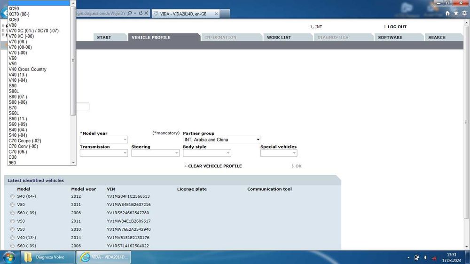The width and height of the screenshot is (470, 264).
Task: Select V40 Cross Country model
Action: [39, 69]
